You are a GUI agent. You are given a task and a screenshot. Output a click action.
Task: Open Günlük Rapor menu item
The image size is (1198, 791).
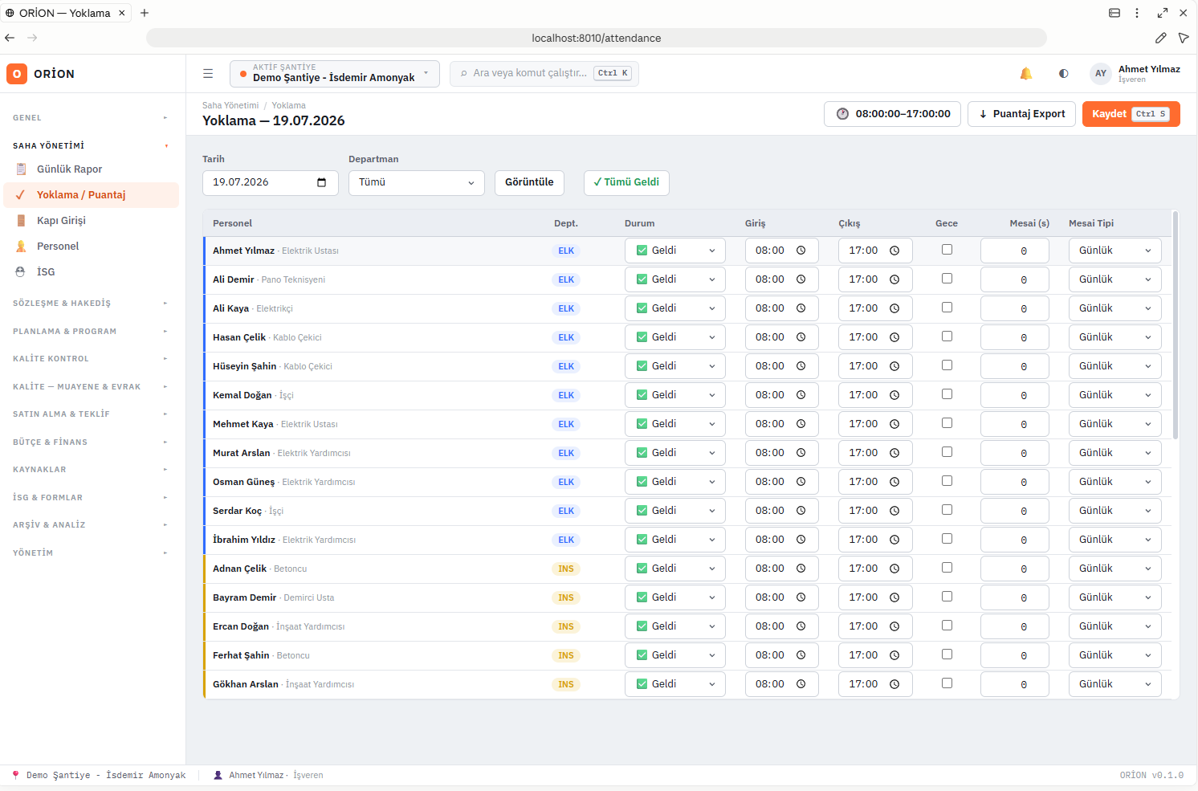[x=92, y=169]
